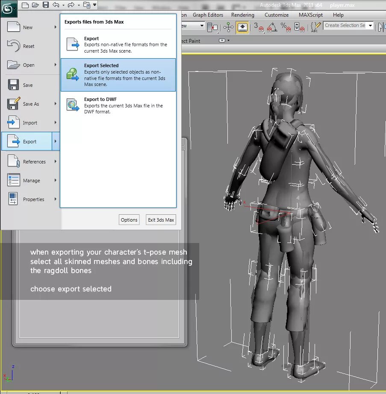Toggle the Percent Snap icon
The height and width of the screenshot is (394, 386).
286,27
